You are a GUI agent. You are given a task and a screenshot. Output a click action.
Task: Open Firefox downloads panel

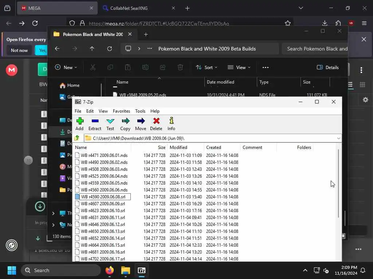click(x=325, y=23)
